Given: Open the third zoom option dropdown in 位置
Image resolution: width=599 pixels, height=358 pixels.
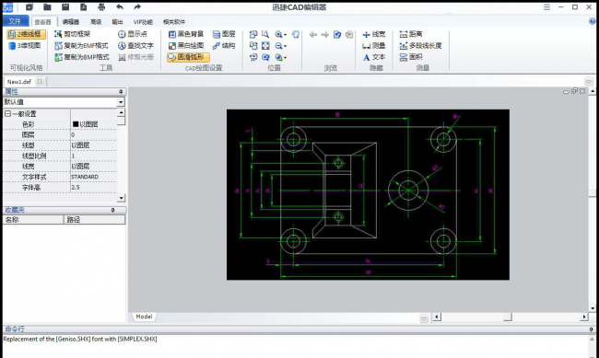Looking at the screenshot, I should tap(285, 58).
